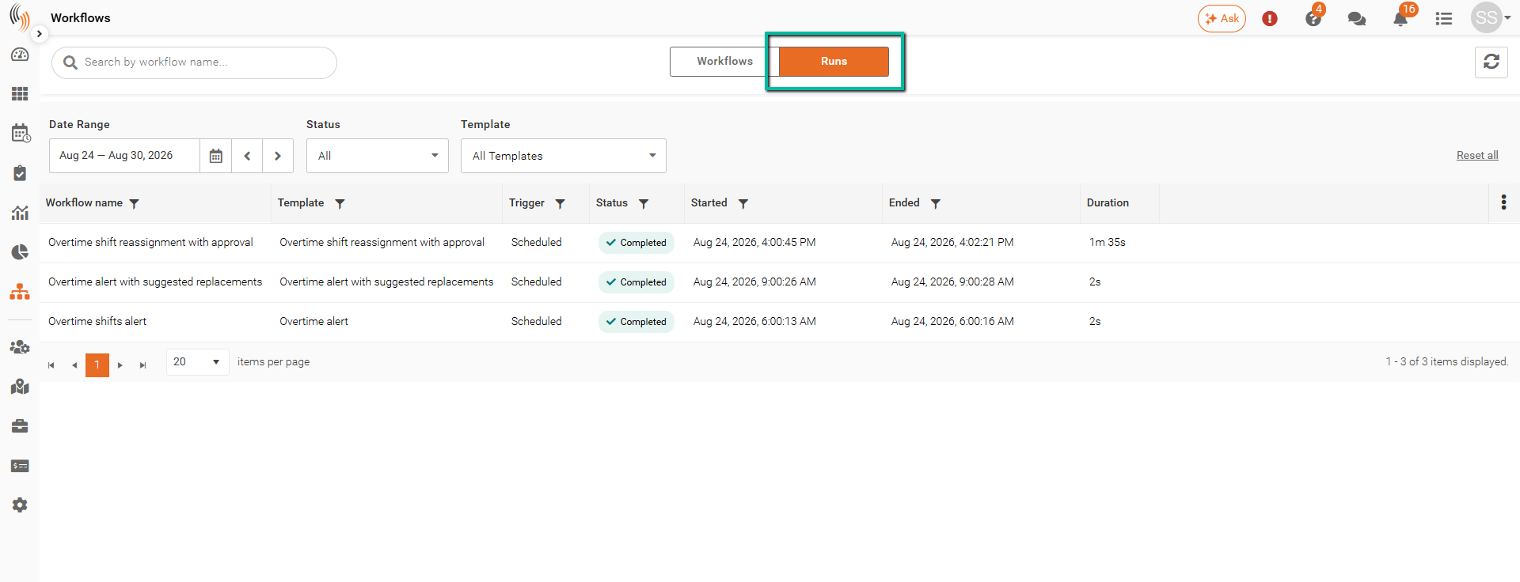This screenshot has width=1520, height=582.
Task: Open the pie chart reports icon
Action: point(20,252)
